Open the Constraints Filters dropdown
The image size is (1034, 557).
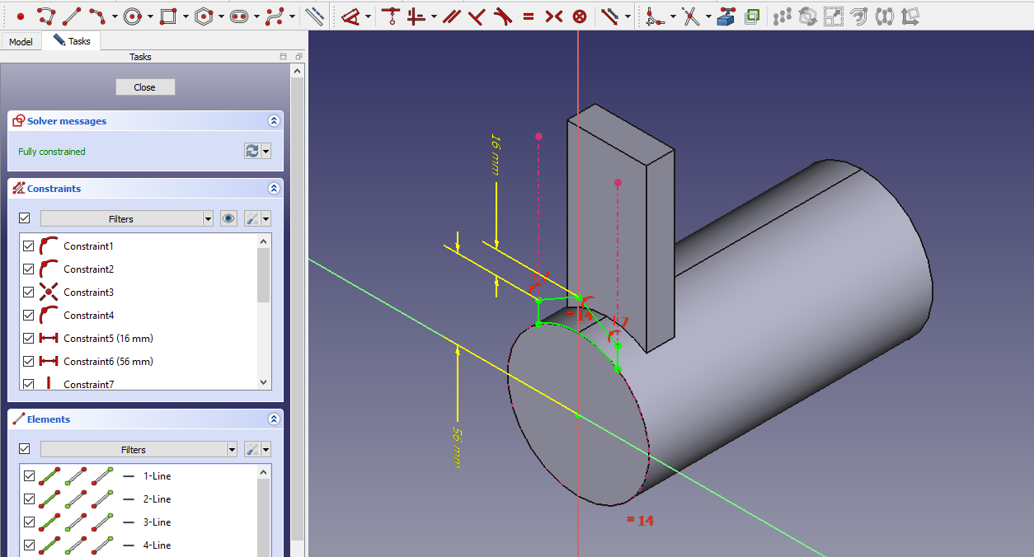pos(127,218)
